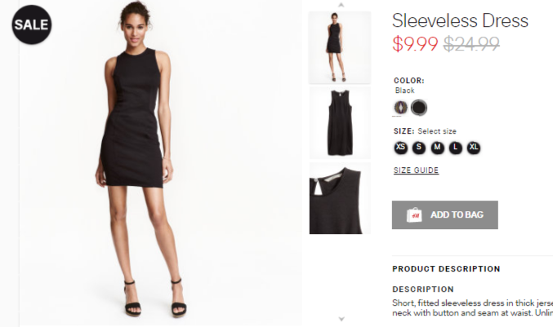
Task: Select size XS
Action: point(400,147)
